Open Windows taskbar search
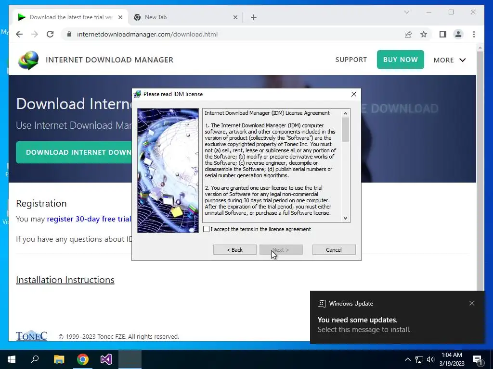 (35, 359)
